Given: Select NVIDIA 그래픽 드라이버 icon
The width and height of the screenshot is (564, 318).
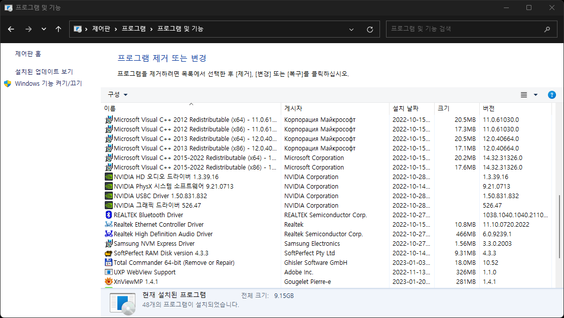Looking at the screenshot, I should point(109,206).
